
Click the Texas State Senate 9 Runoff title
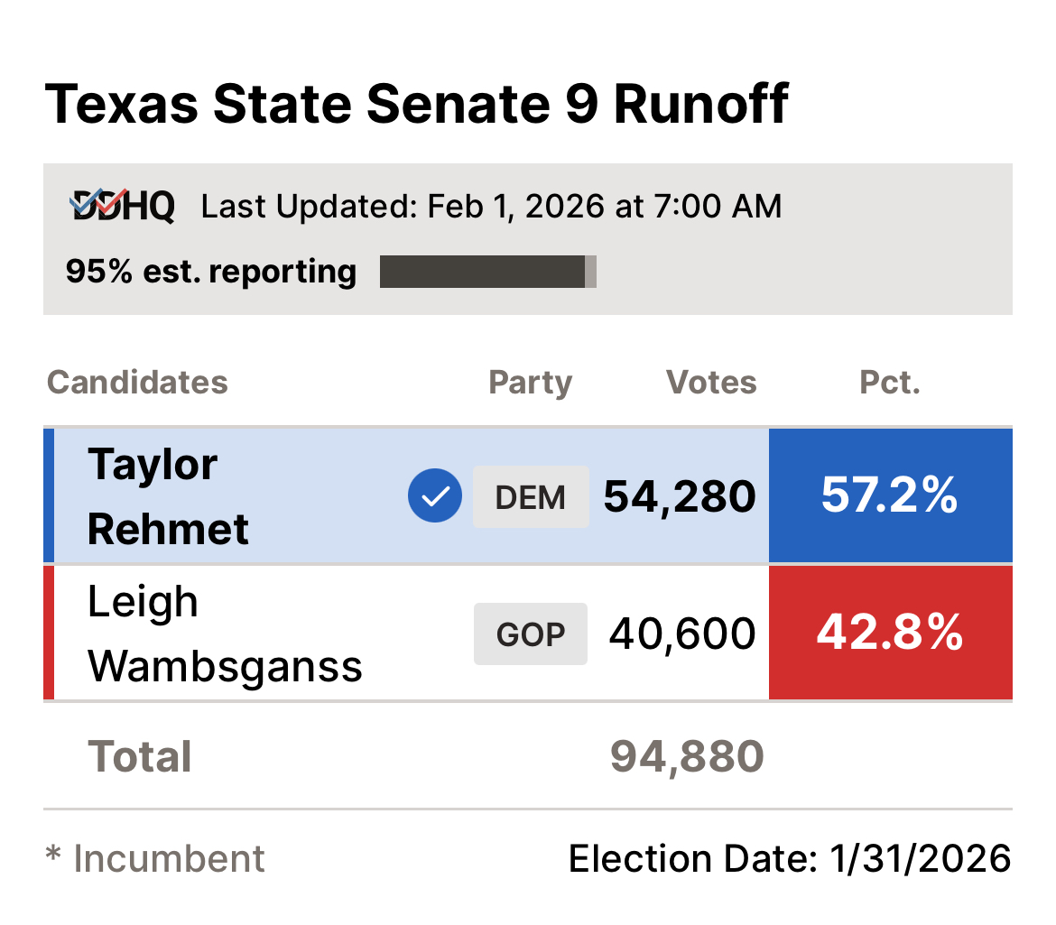416,105
